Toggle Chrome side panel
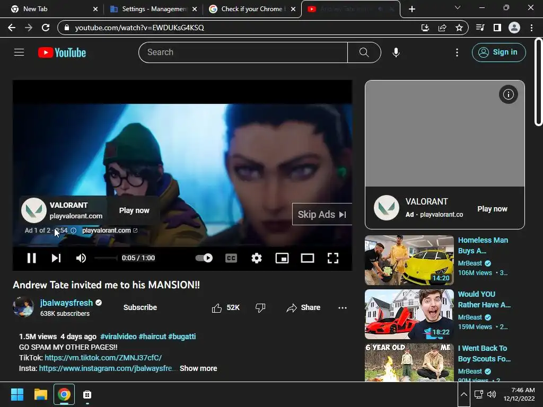Image resolution: width=543 pixels, height=407 pixels. coord(497,28)
